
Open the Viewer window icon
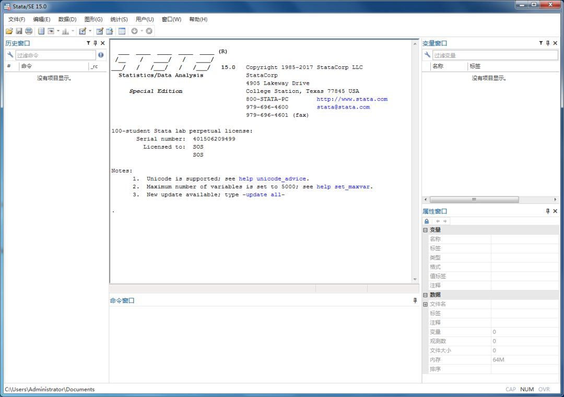[51, 31]
